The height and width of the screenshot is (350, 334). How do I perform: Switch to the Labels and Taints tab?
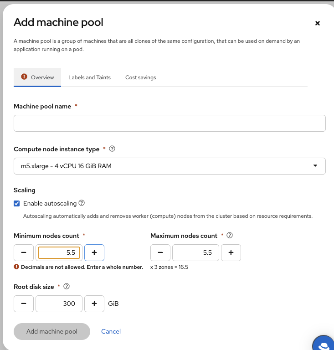(x=89, y=77)
